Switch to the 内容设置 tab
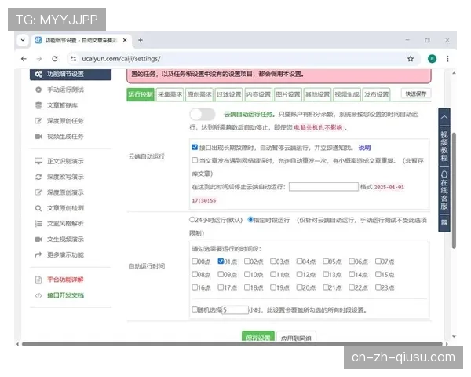471x377 pixels. [x=258, y=94]
